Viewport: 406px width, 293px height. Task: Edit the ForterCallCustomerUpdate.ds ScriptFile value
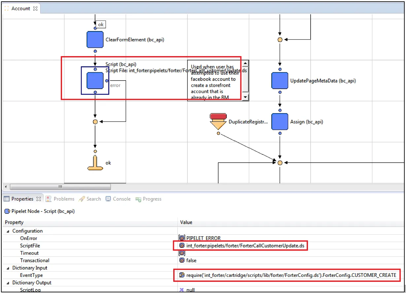click(x=245, y=246)
